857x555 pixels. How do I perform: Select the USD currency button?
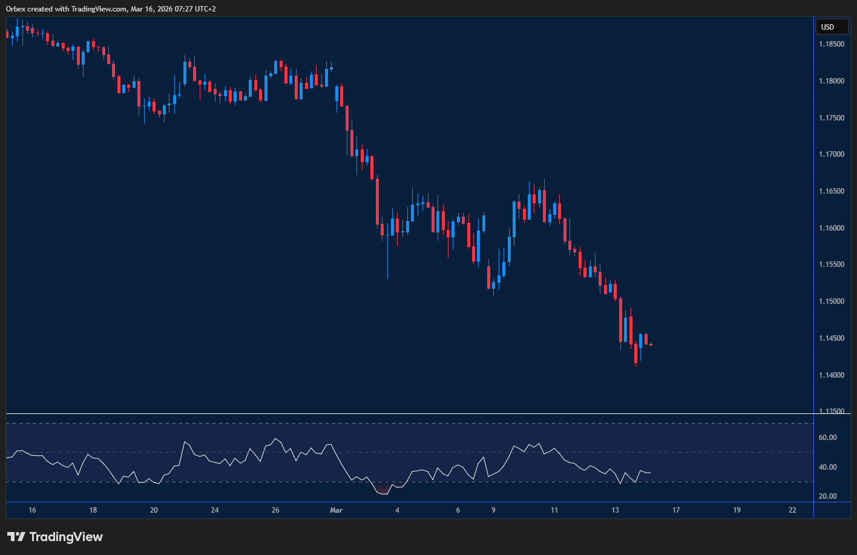tap(832, 27)
